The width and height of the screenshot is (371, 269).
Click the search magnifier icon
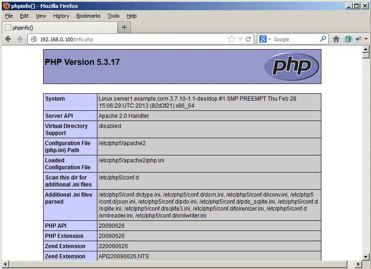(x=323, y=39)
